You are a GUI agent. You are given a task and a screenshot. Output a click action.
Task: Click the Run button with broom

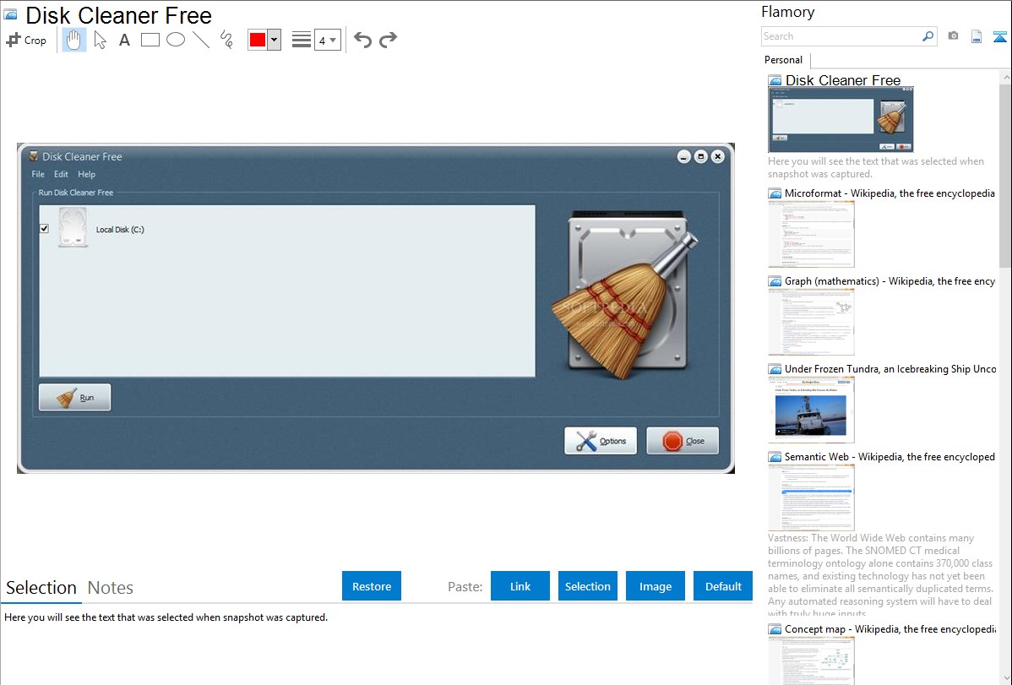(75, 398)
